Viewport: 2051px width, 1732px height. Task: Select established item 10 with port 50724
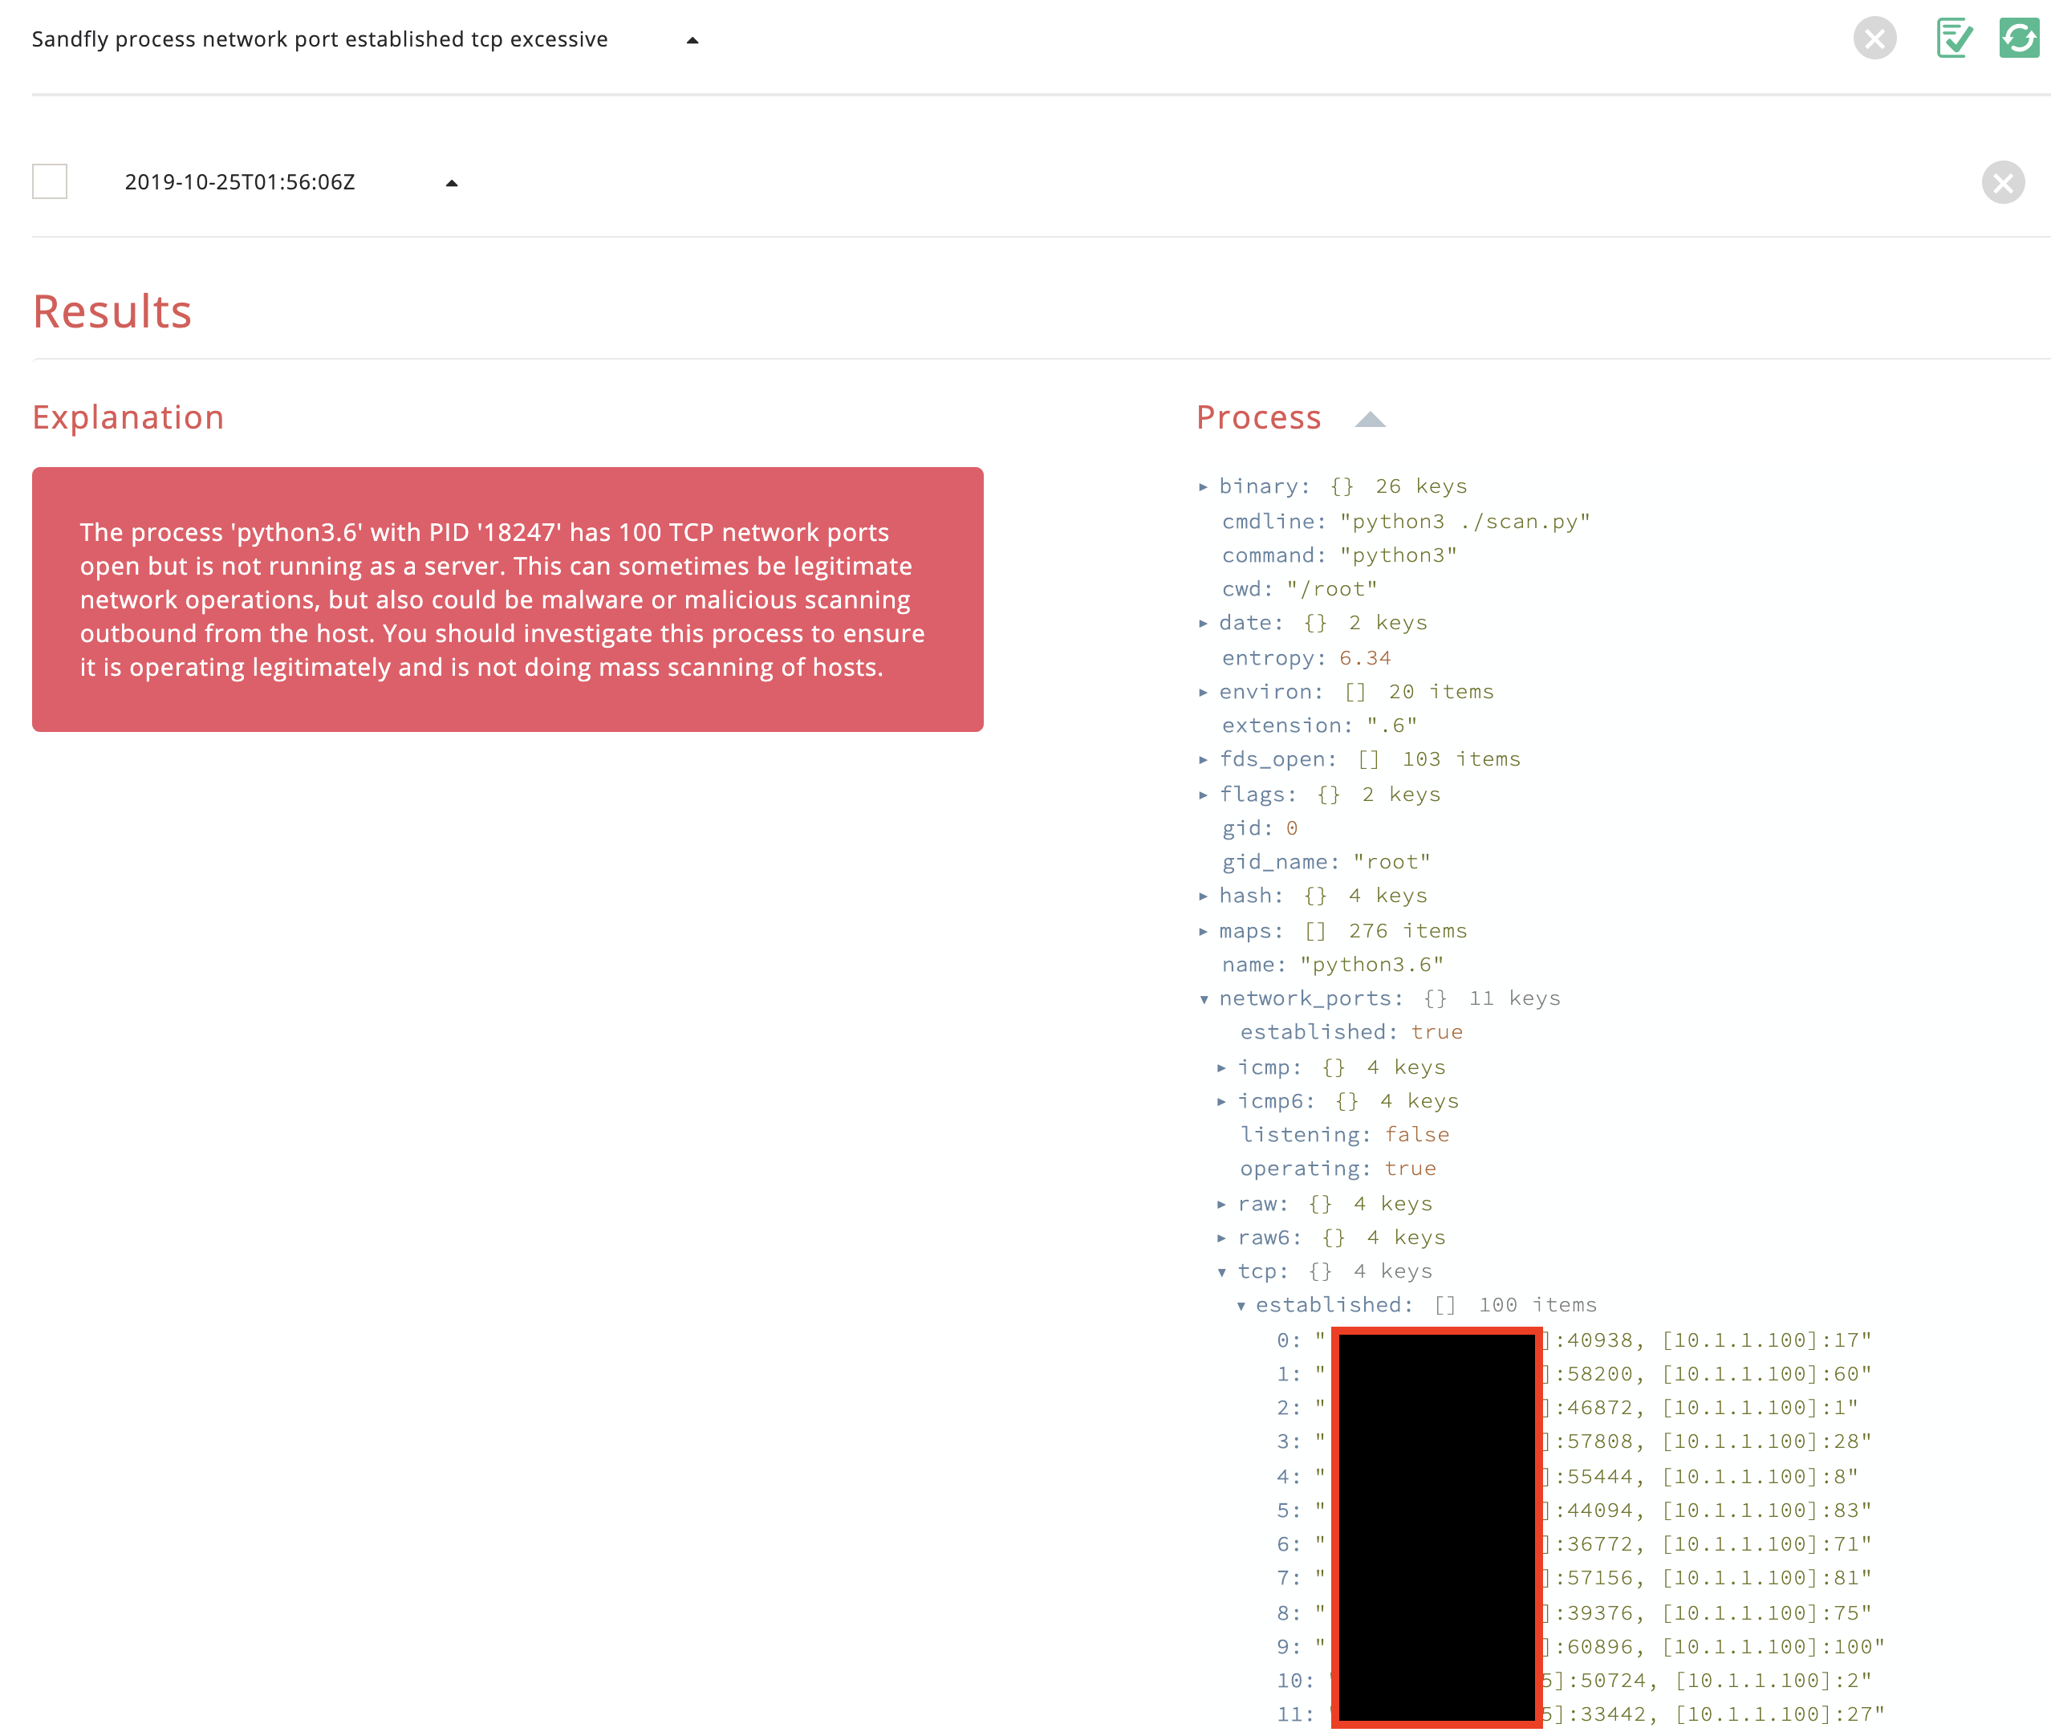tap(1574, 1681)
